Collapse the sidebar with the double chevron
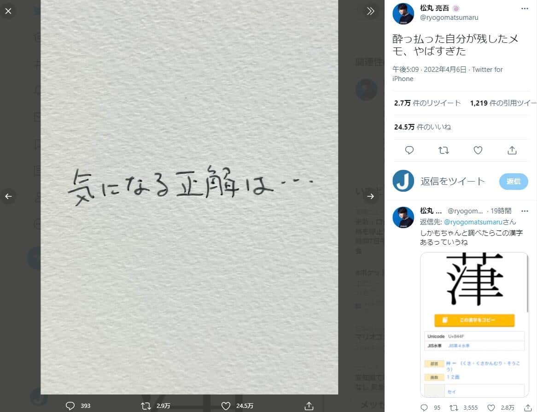537x412 pixels. (371, 11)
